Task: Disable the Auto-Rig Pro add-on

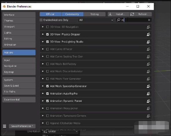Action: pyautogui.click(x=47, y=93)
